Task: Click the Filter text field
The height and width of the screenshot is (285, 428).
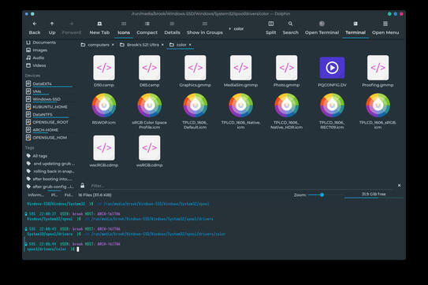Action: [x=241, y=186]
